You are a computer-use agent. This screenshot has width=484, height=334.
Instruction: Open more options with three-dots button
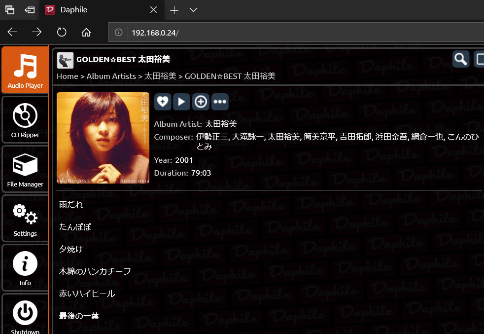point(220,102)
